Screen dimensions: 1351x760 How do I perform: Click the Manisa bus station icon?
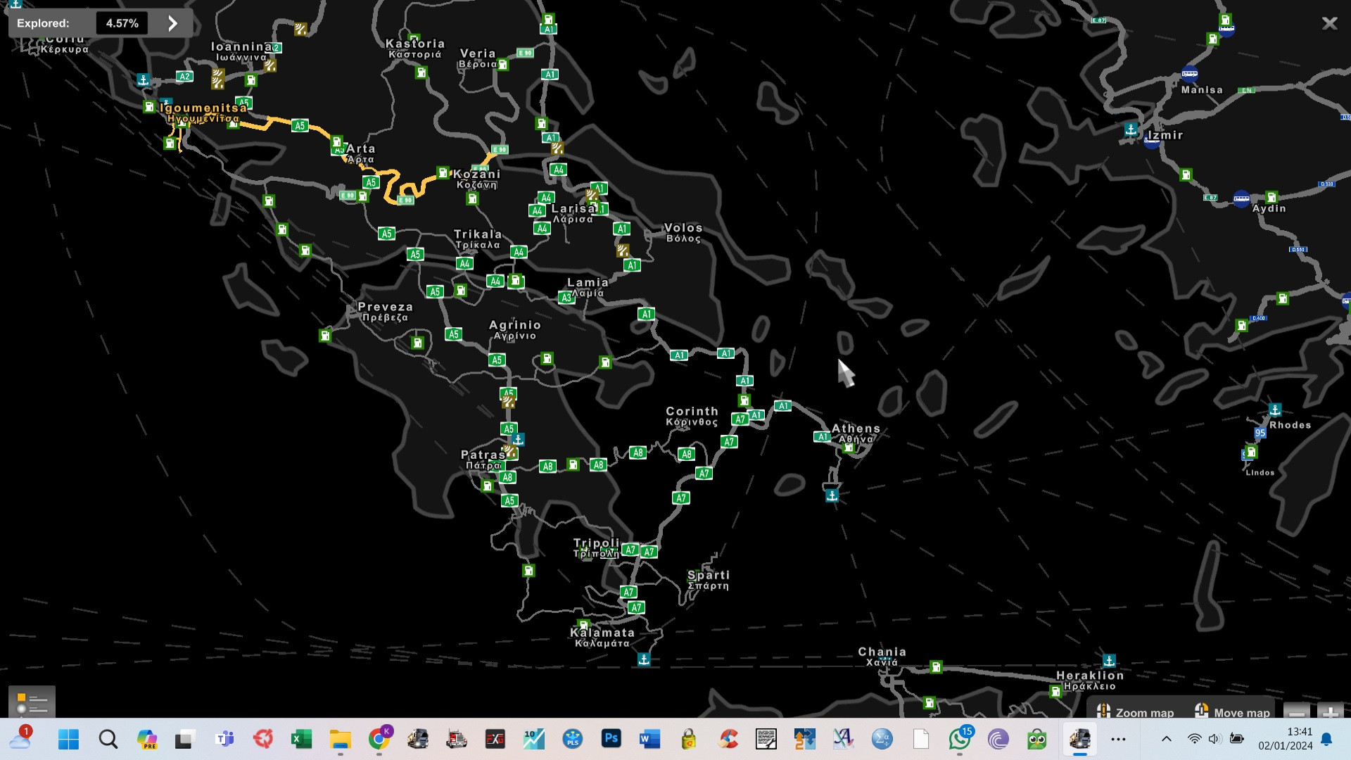[1189, 73]
